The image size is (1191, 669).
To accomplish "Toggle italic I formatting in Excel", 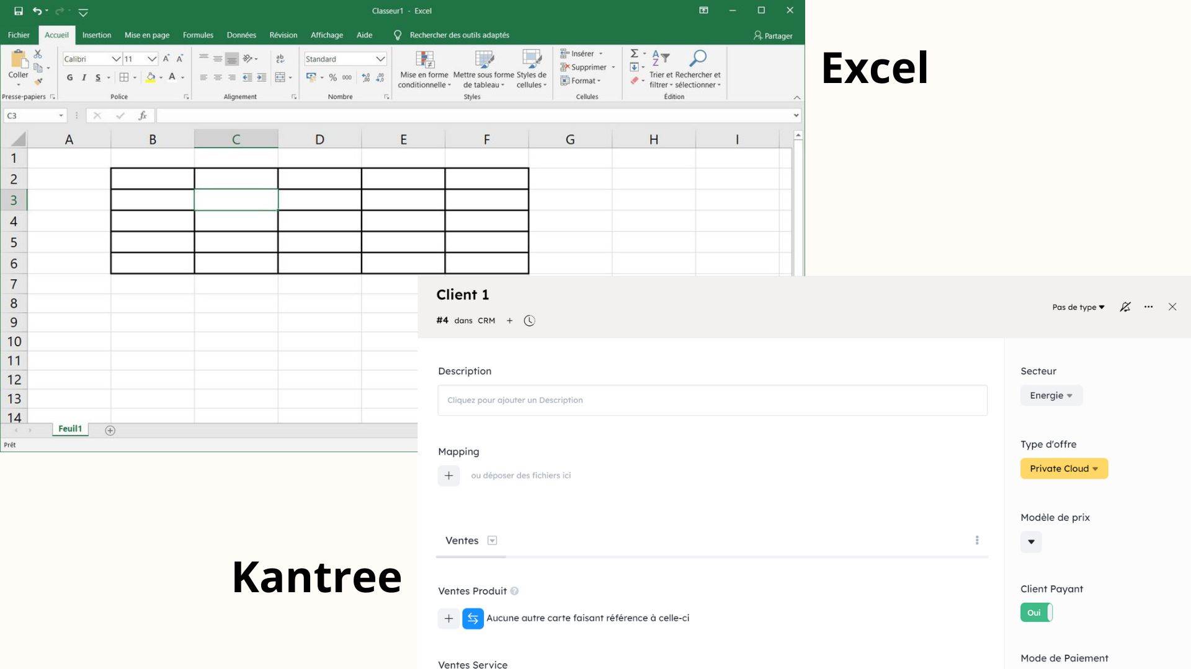I will coord(84,77).
